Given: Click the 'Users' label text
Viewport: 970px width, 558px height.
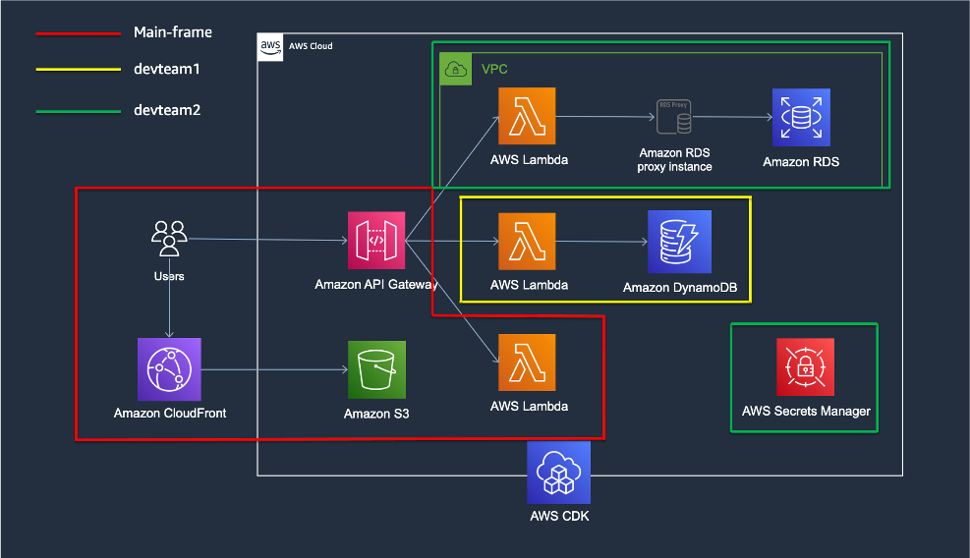Looking at the screenshot, I should coord(169,276).
